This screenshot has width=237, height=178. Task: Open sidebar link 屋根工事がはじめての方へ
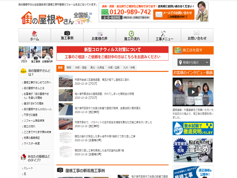pos(37,82)
